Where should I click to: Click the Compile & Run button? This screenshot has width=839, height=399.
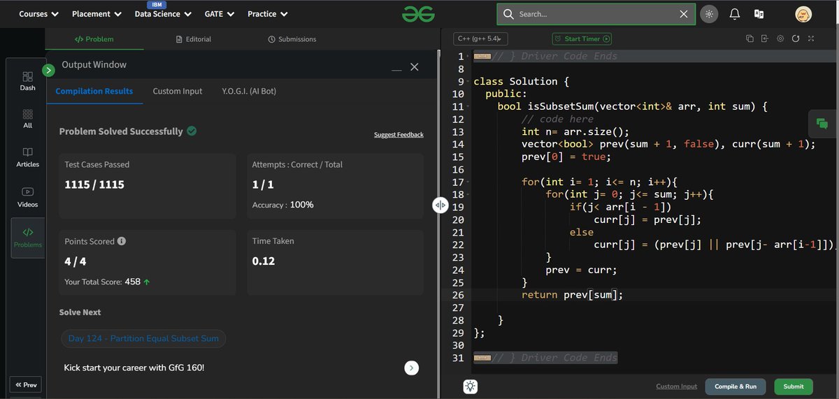click(x=736, y=386)
